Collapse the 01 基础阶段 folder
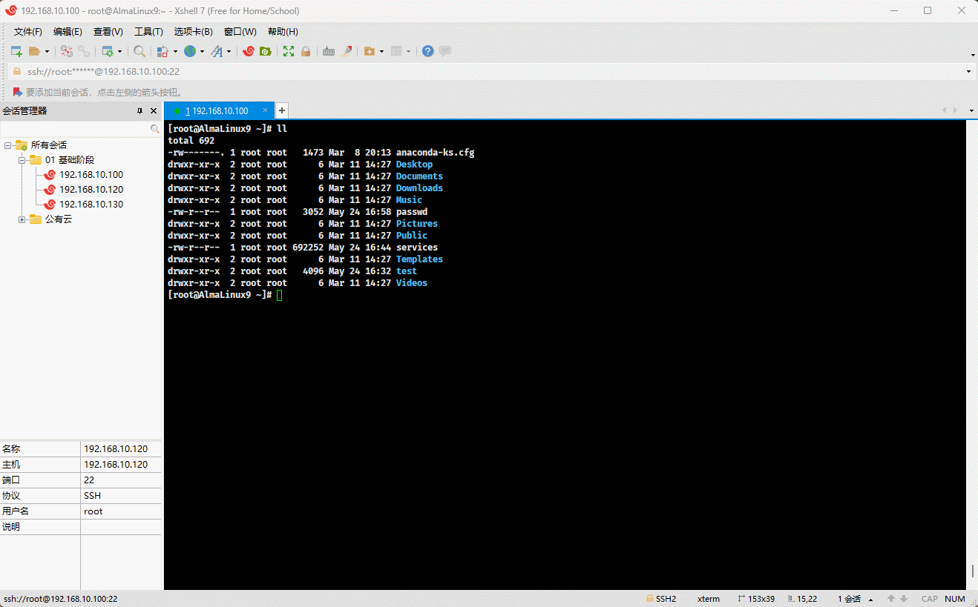Screen dimensions: 978x607 (x=22, y=160)
